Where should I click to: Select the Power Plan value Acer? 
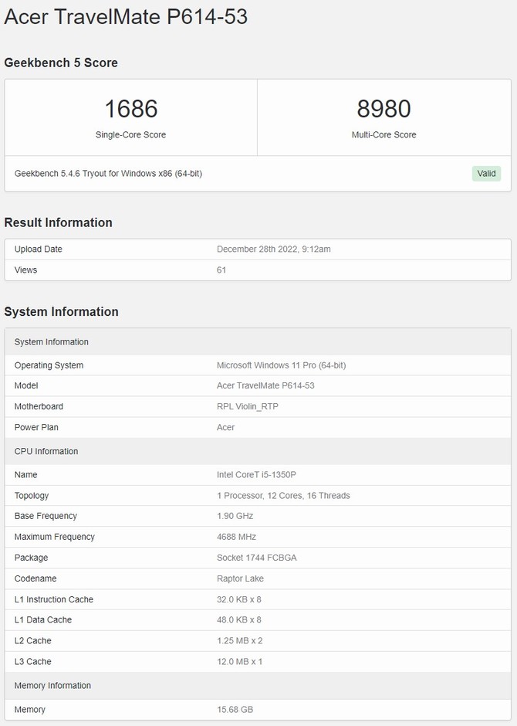225,427
